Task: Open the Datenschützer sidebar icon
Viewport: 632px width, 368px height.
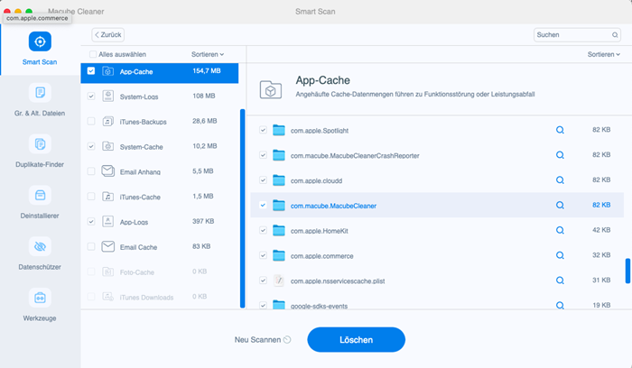Action: point(40,246)
